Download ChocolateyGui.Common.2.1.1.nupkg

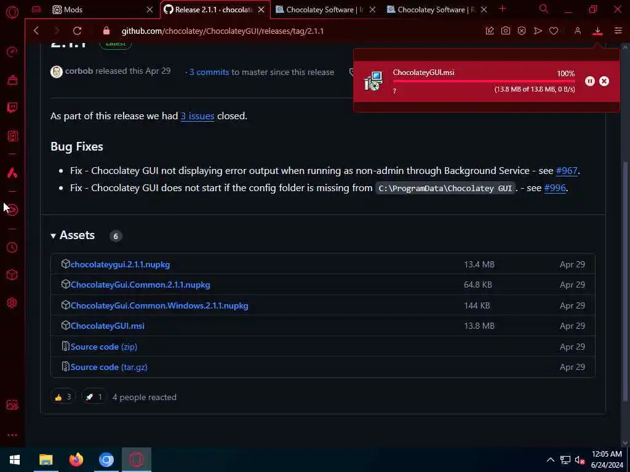(140, 285)
